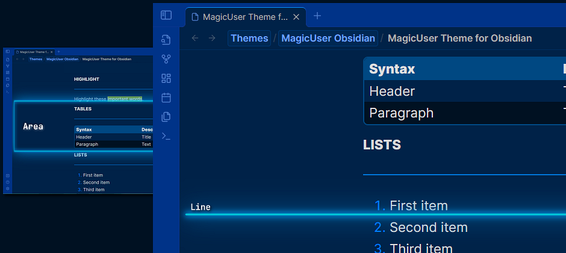The width and height of the screenshot is (566, 253).
Task: Click 'Second item' in the enlarged list
Action: coord(429,227)
